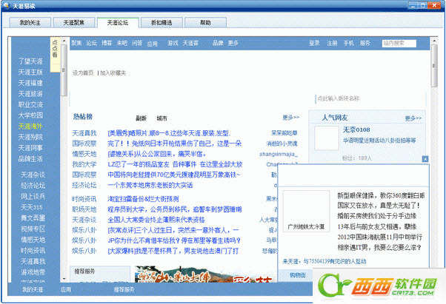Open 游戏地带 in the sidebar
446x304 pixels.
[33, 272]
